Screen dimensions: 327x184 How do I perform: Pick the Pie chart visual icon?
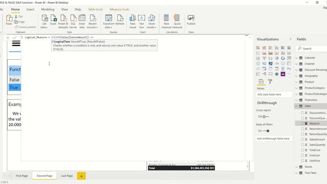[x=276, y=58]
